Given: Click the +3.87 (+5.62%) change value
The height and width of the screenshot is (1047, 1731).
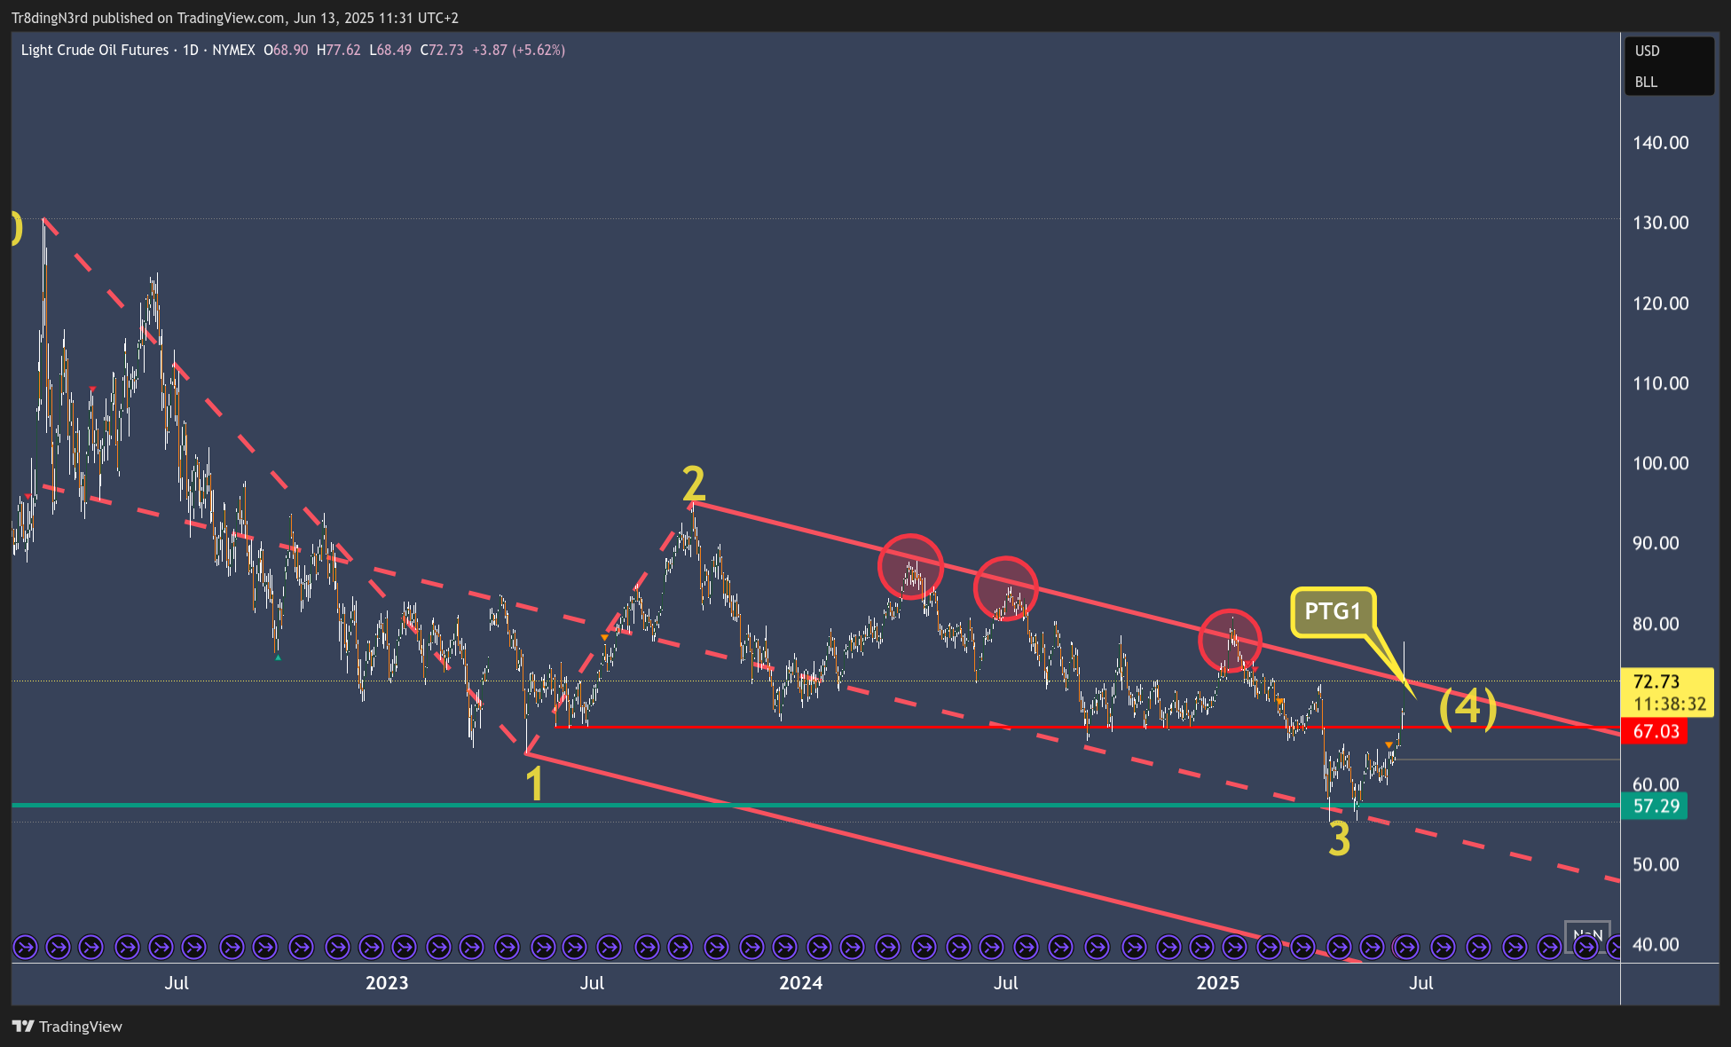Looking at the screenshot, I should click(518, 50).
